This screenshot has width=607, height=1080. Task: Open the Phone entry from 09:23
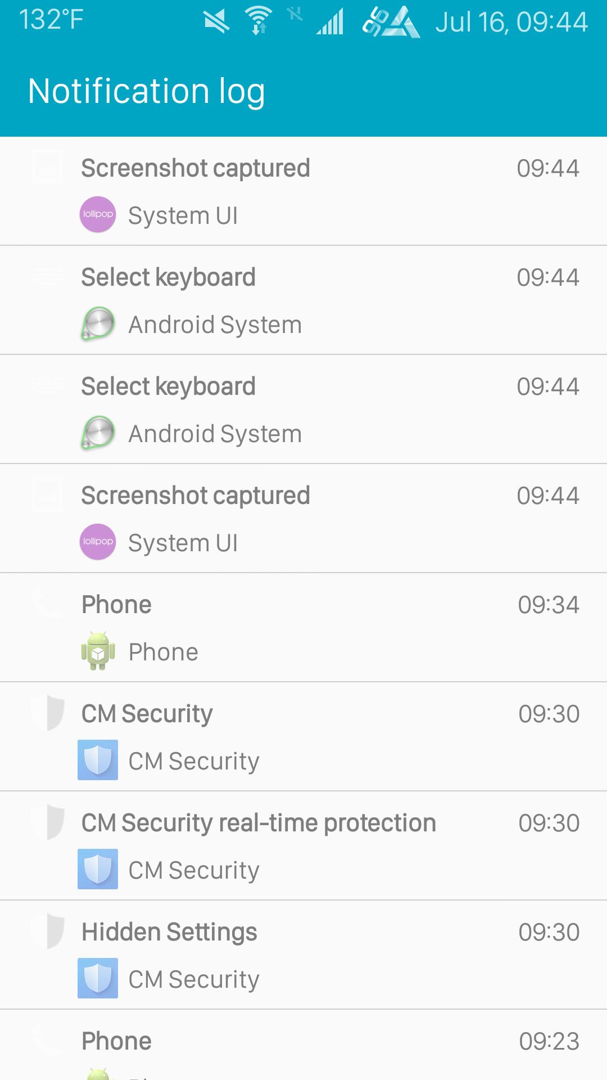click(x=303, y=1045)
